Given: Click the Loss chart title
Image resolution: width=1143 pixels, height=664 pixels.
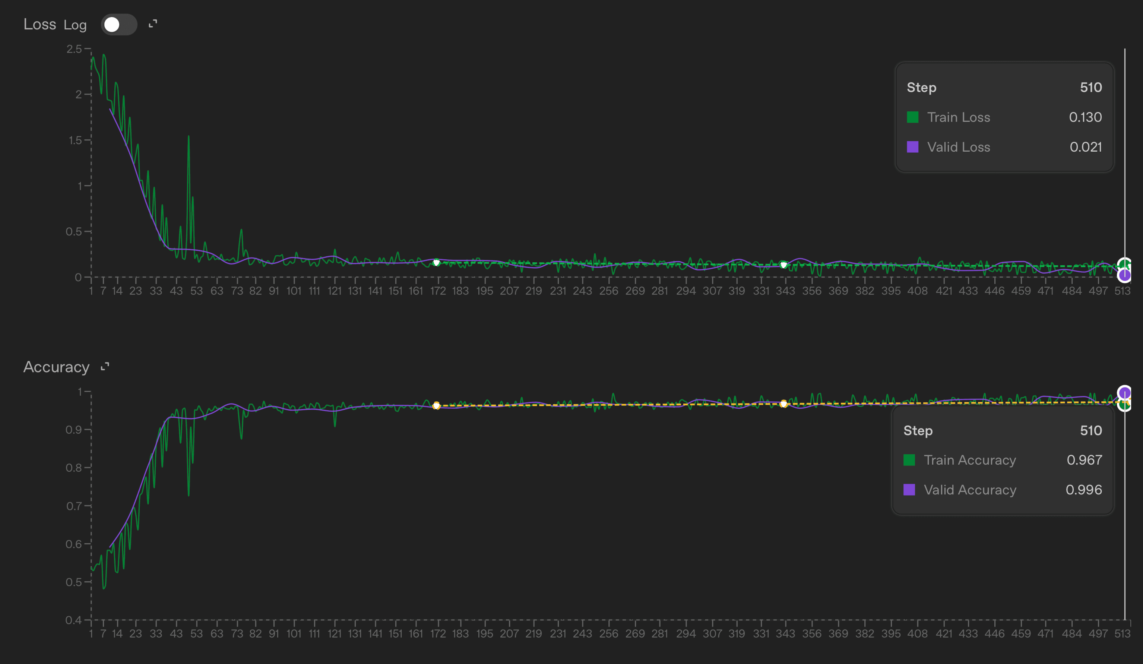Looking at the screenshot, I should [x=40, y=24].
